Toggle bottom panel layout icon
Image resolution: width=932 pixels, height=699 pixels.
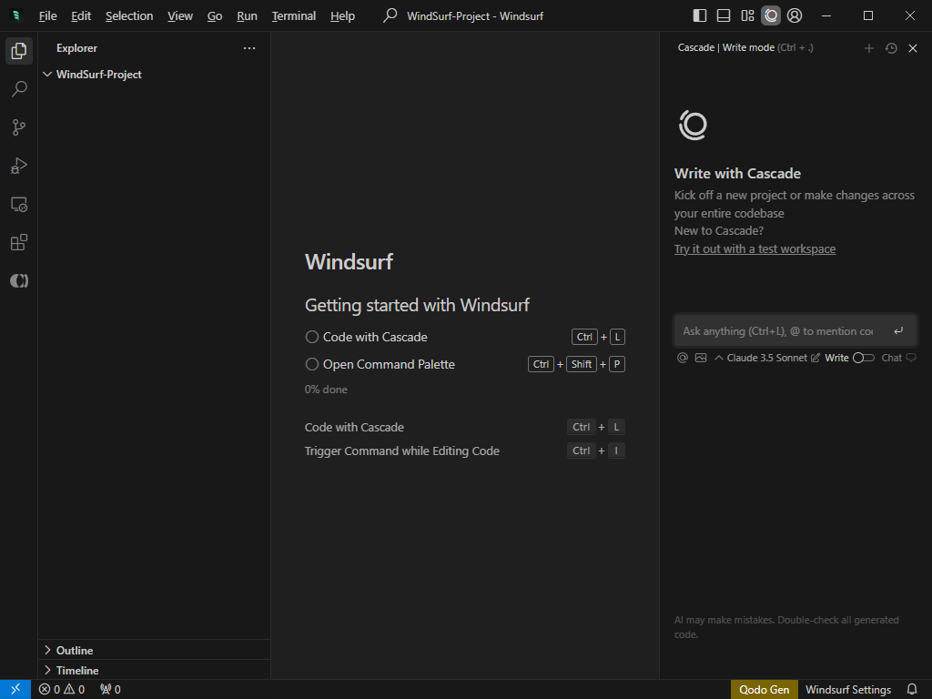coord(724,15)
